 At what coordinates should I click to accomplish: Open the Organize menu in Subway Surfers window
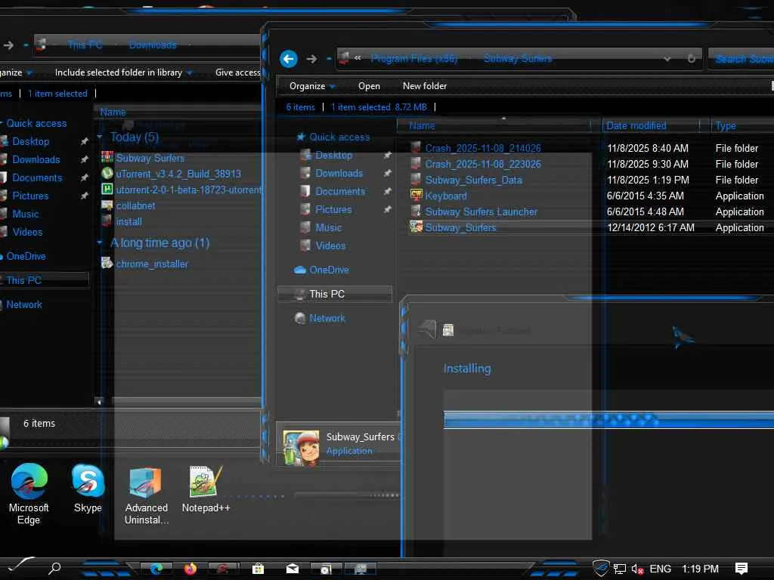click(312, 86)
